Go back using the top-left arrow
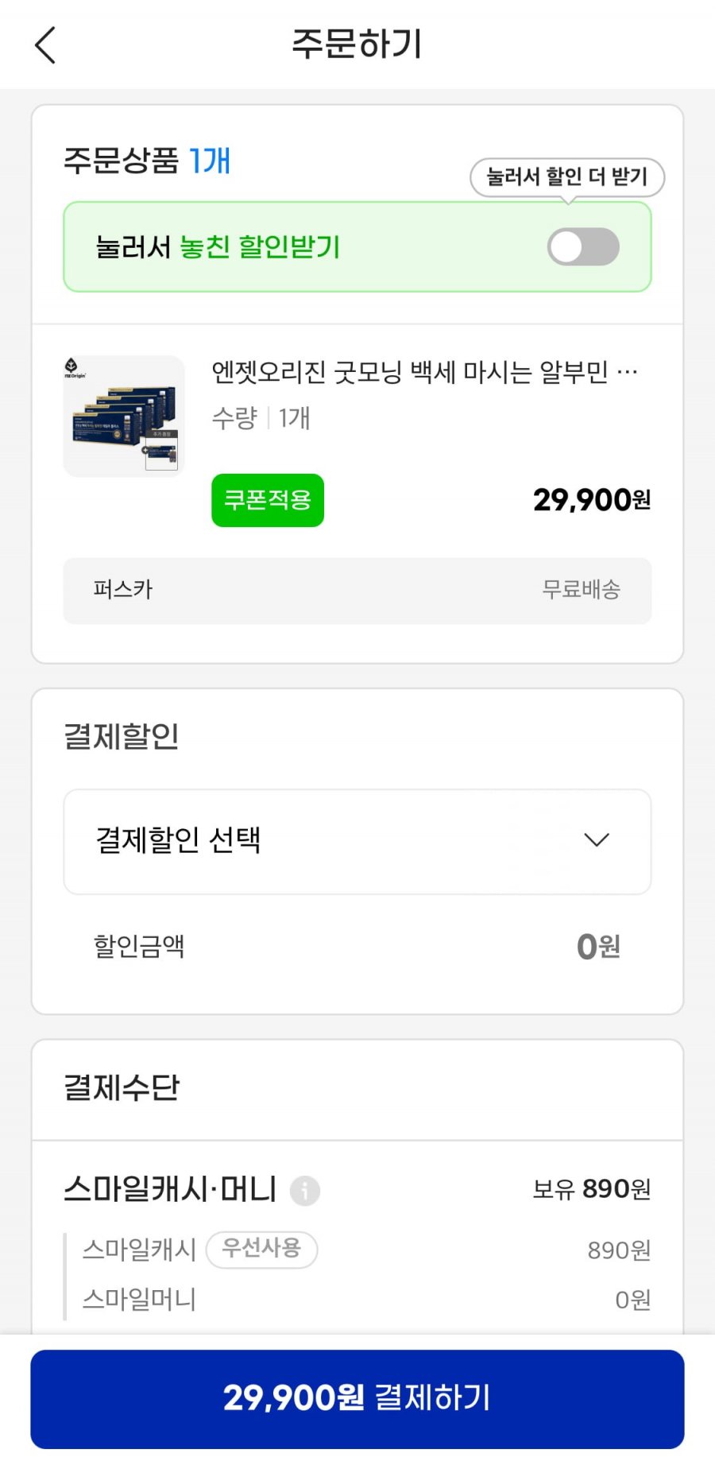 [x=46, y=45]
